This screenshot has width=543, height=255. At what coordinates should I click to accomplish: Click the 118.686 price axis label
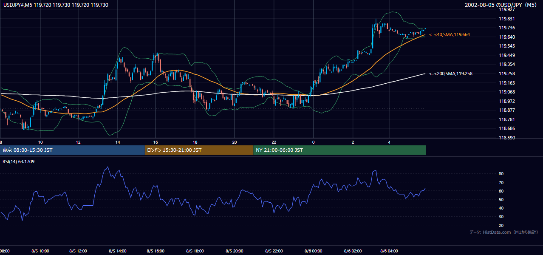506,128
